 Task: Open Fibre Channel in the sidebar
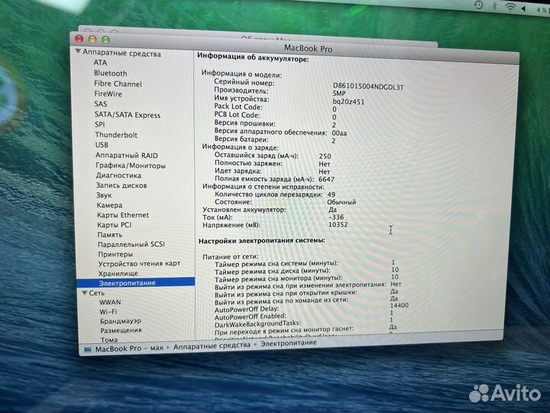tap(118, 84)
